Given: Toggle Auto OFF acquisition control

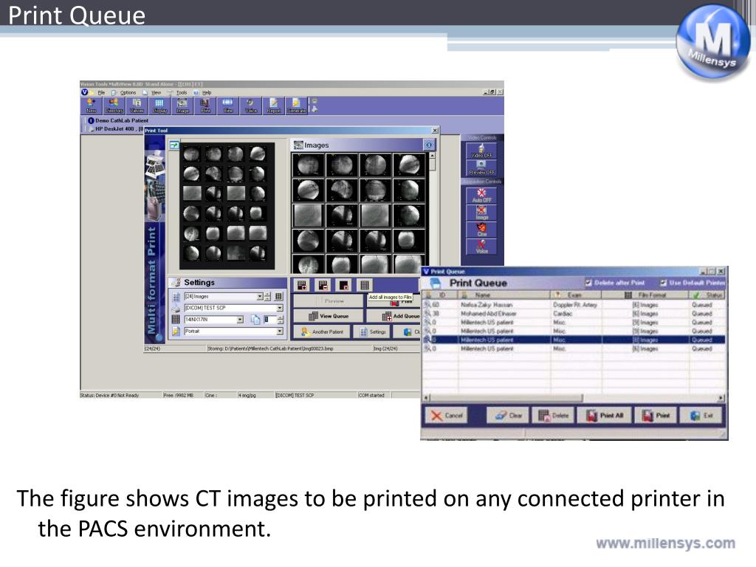Looking at the screenshot, I should click(x=481, y=195).
